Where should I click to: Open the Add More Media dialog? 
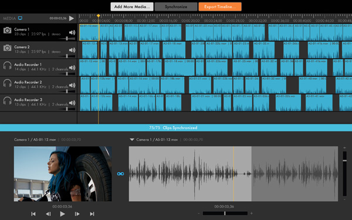(132, 6)
